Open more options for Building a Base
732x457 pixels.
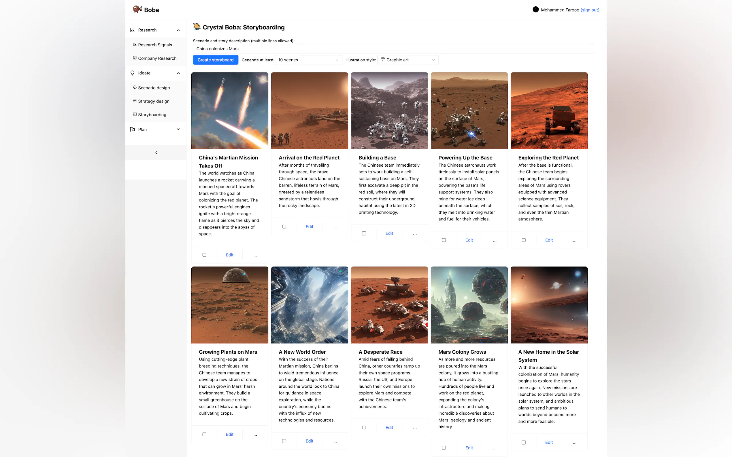415,233
